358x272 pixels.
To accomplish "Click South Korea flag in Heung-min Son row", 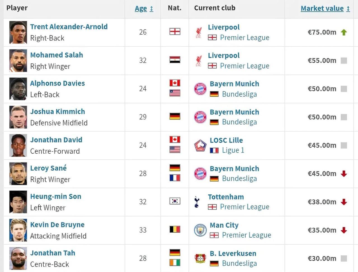I will pos(175,201).
